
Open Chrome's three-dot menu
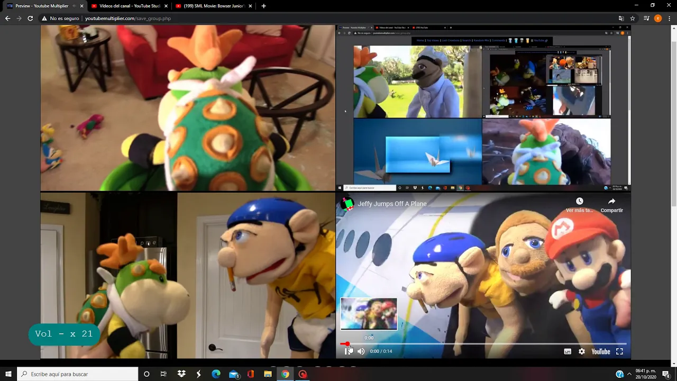coord(669,18)
